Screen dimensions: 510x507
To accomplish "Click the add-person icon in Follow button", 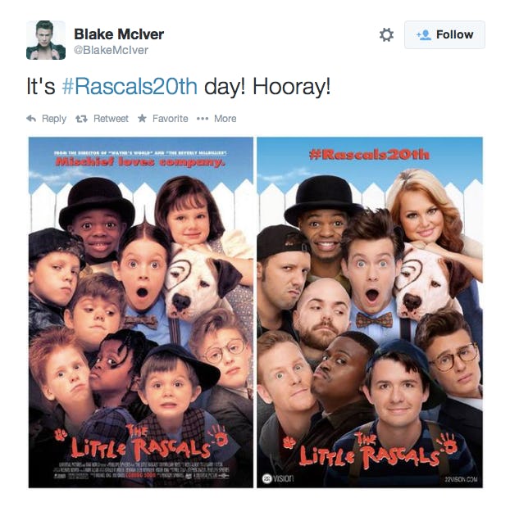I will (424, 34).
